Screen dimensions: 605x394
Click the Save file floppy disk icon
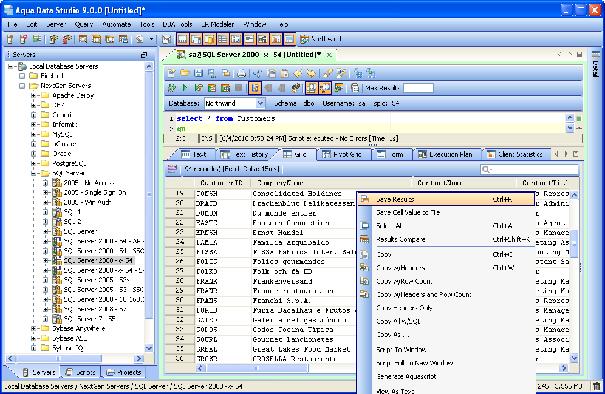(x=198, y=73)
